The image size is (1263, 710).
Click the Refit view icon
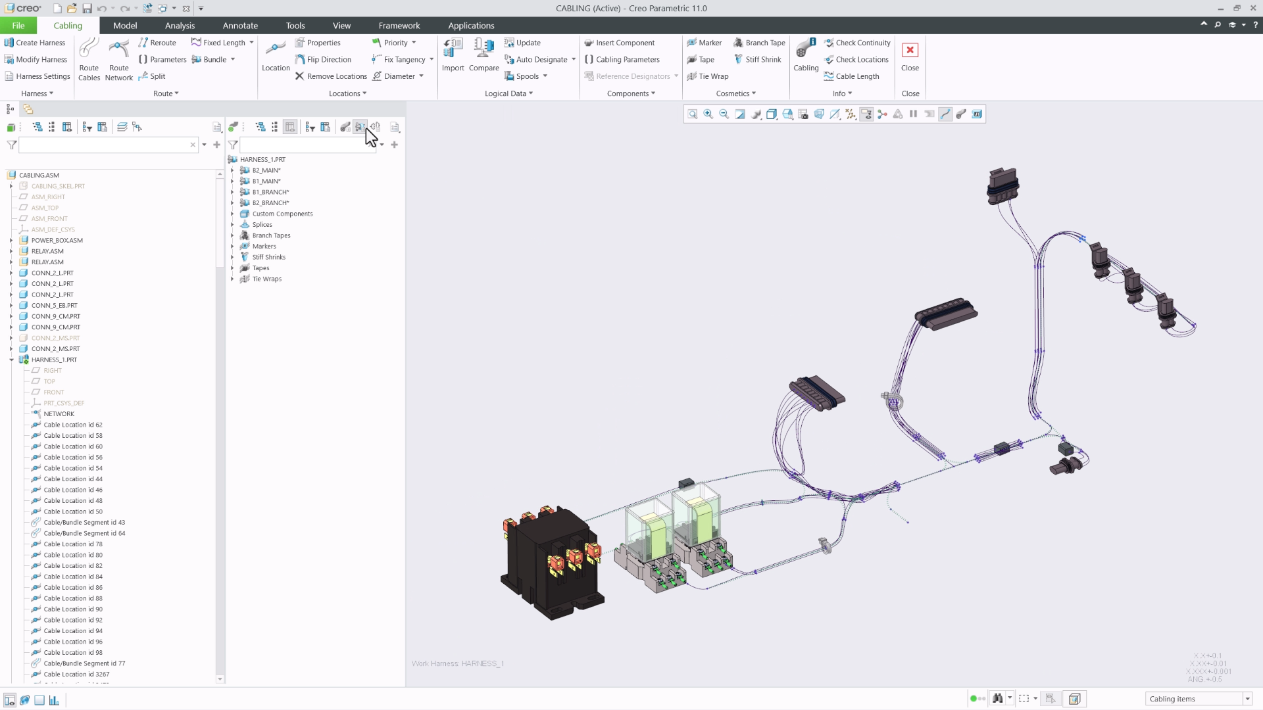(693, 114)
